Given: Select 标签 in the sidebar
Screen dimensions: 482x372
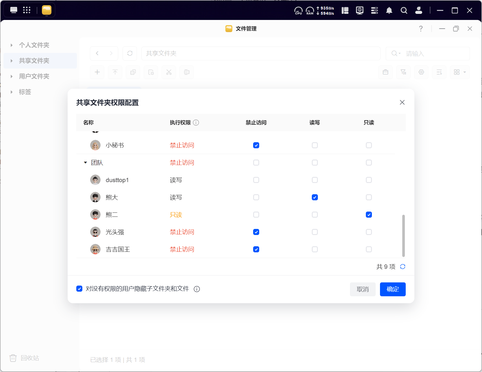Looking at the screenshot, I should [25, 92].
